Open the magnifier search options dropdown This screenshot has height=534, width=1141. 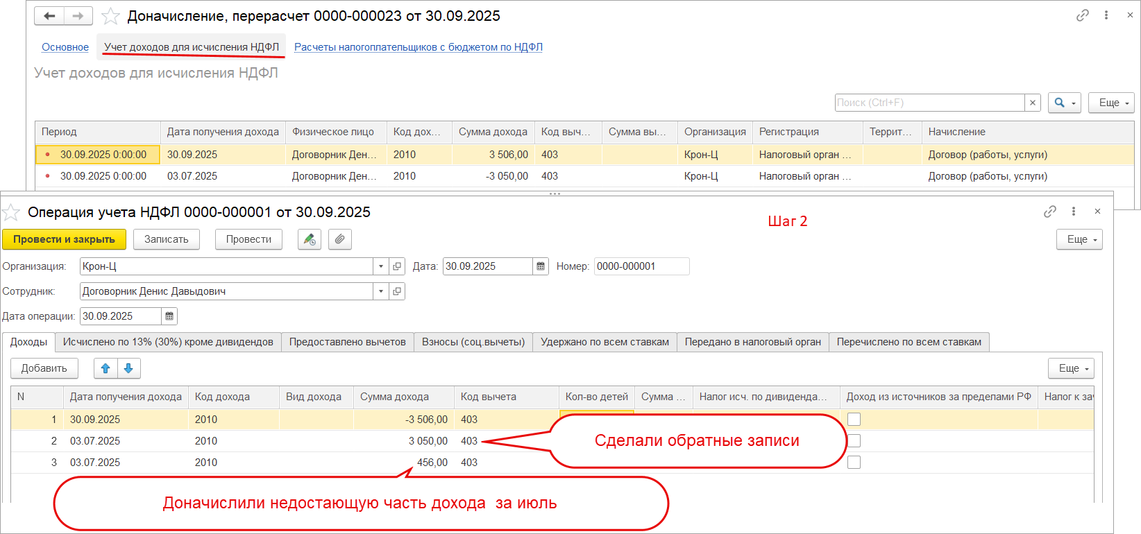[x=1064, y=103]
